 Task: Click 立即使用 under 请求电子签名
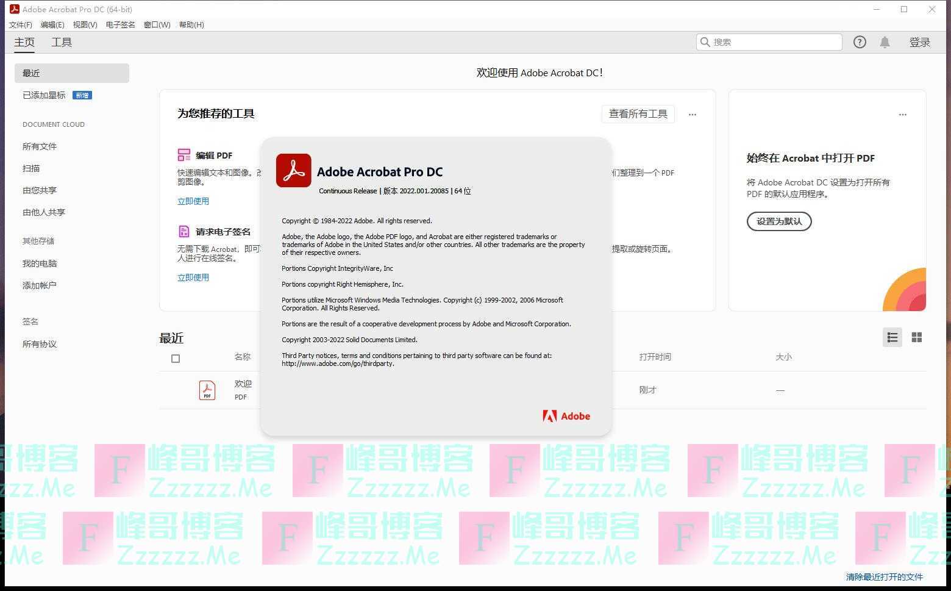coord(193,278)
